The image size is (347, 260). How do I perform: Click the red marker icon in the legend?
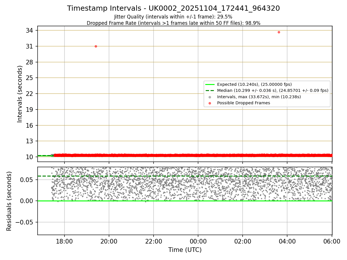point(210,103)
